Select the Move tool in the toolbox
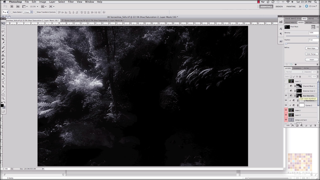The image size is (320, 180). coord(3,24)
